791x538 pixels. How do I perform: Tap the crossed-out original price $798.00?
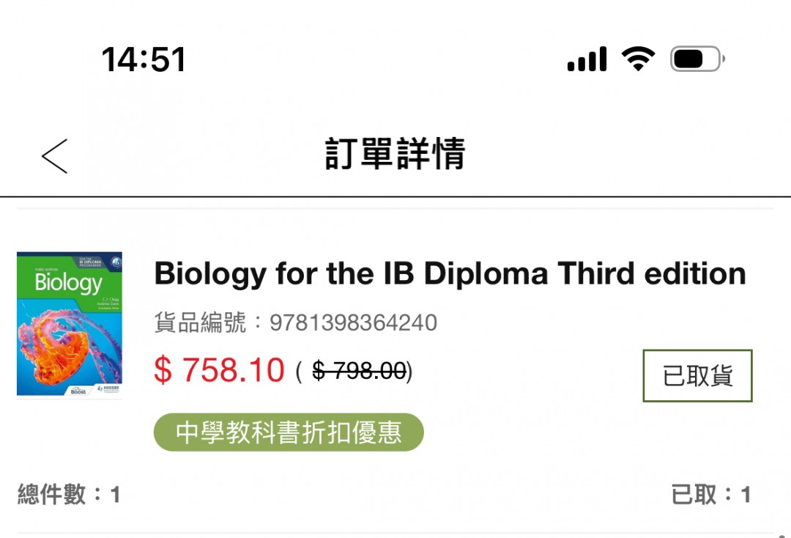359,372
